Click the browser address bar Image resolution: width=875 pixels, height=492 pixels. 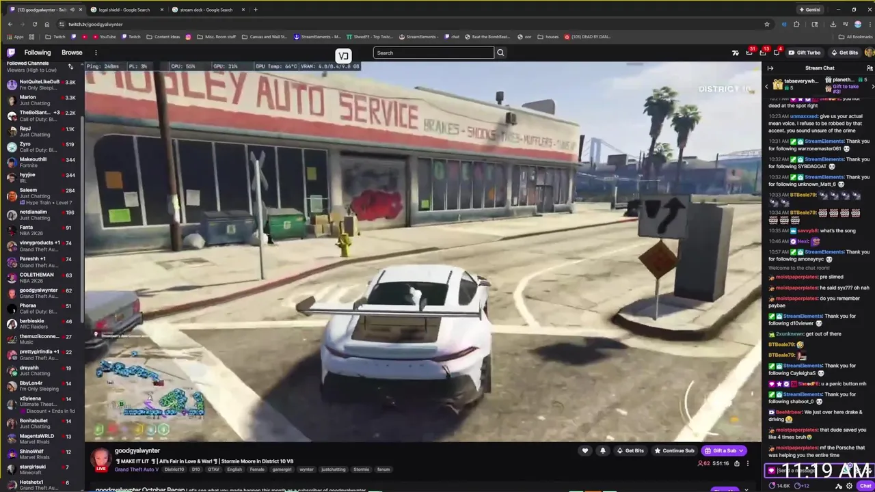[410, 24]
